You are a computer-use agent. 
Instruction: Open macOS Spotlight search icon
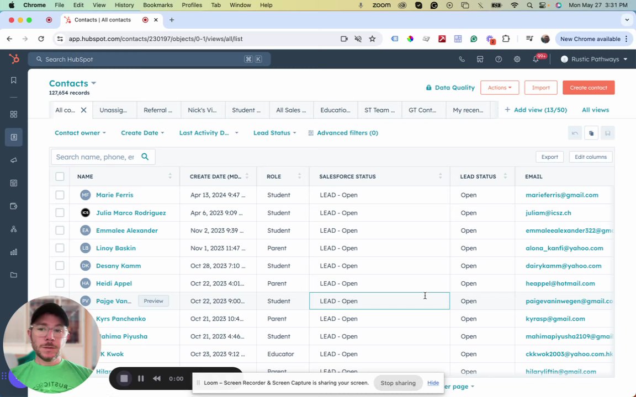pos(530,6)
